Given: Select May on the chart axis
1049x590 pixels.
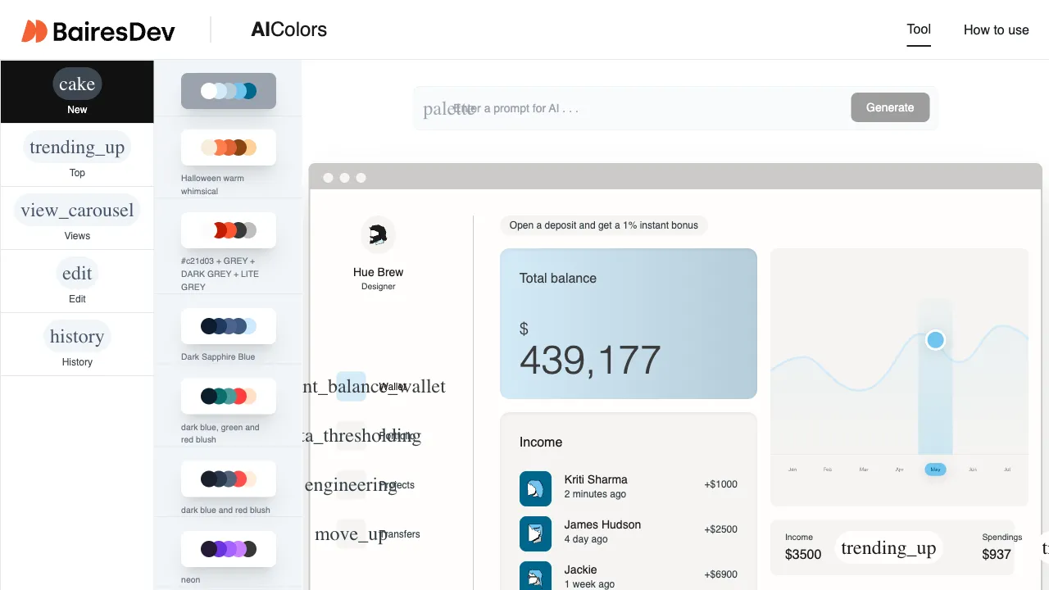Looking at the screenshot, I should coord(935,470).
